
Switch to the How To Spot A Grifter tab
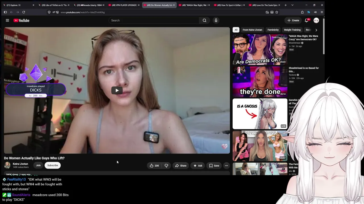click(x=229, y=5)
